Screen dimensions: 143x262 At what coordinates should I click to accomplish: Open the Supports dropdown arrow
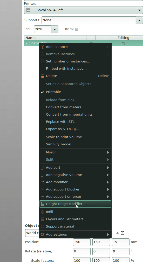click(139, 20)
